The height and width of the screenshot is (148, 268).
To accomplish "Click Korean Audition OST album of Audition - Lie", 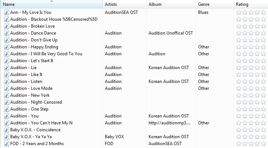I will coord(169,68).
